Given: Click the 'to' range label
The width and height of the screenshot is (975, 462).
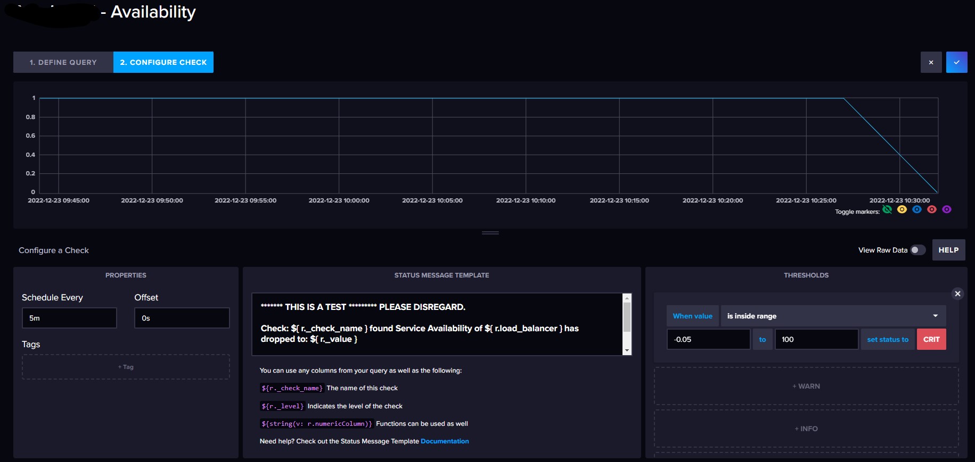Looking at the screenshot, I should [x=763, y=339].
